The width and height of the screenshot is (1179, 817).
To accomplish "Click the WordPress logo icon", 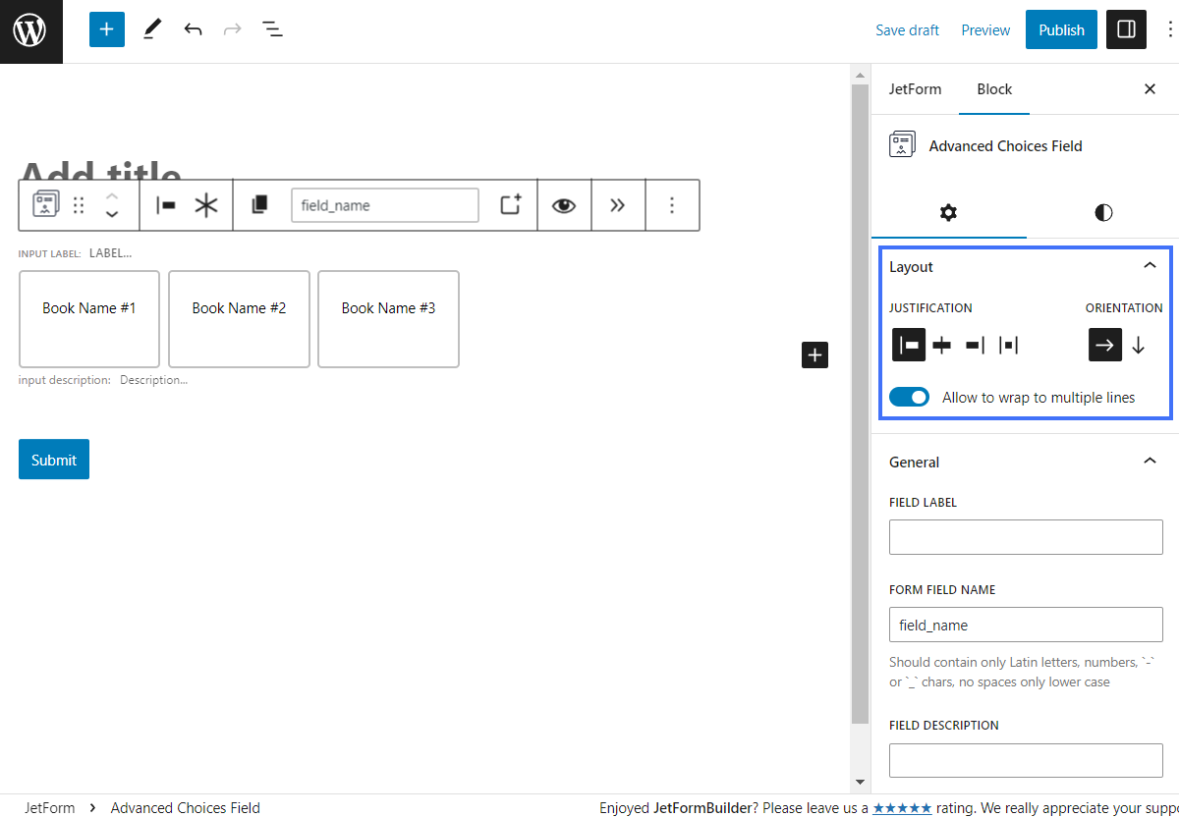I will click(30, 31).
